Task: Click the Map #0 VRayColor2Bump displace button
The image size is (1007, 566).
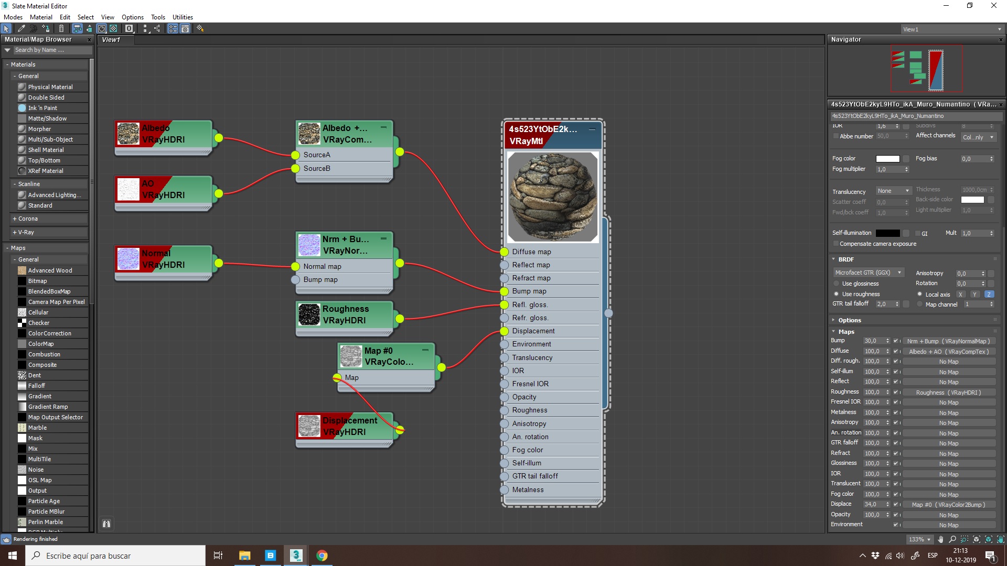Action: (948, 505)
